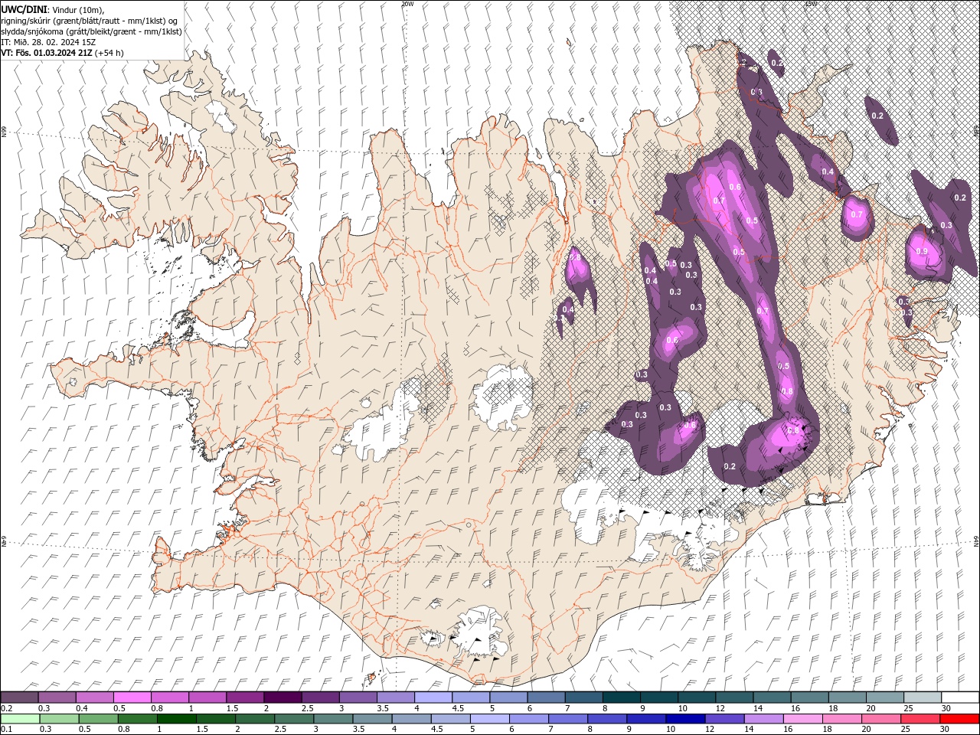Image resolution: width=980 pixels, height=735 pixels.
Task: Click the 'slydda/snjókoma (grátt/bleikt/grænt - mm/1klst)' line
Action: (x=91, y=31)
